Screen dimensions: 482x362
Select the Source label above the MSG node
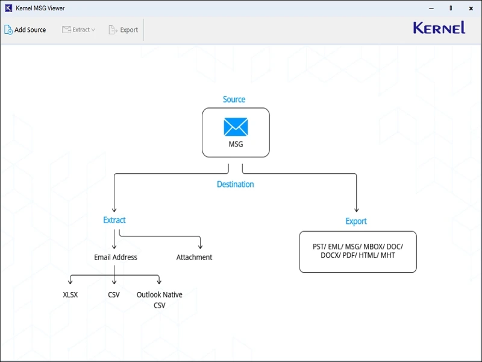(x=234, y=99)
